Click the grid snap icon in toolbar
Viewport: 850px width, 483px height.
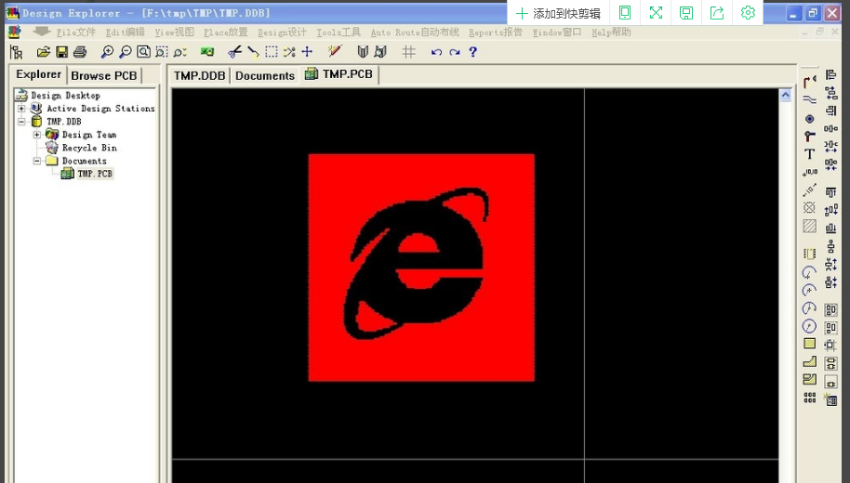tap(409, 52)
